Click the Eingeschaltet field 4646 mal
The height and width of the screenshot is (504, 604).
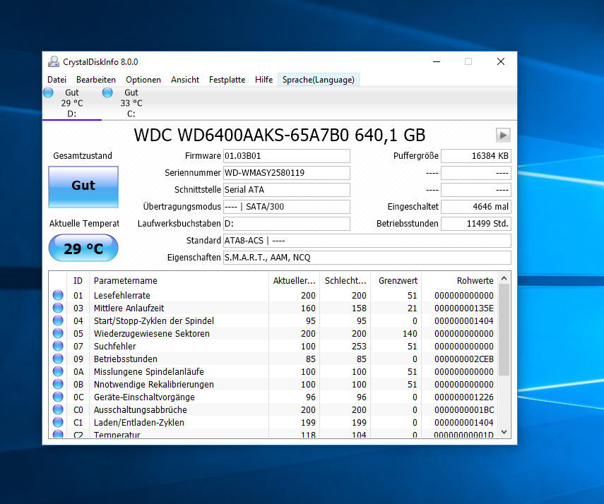point(476,207)
